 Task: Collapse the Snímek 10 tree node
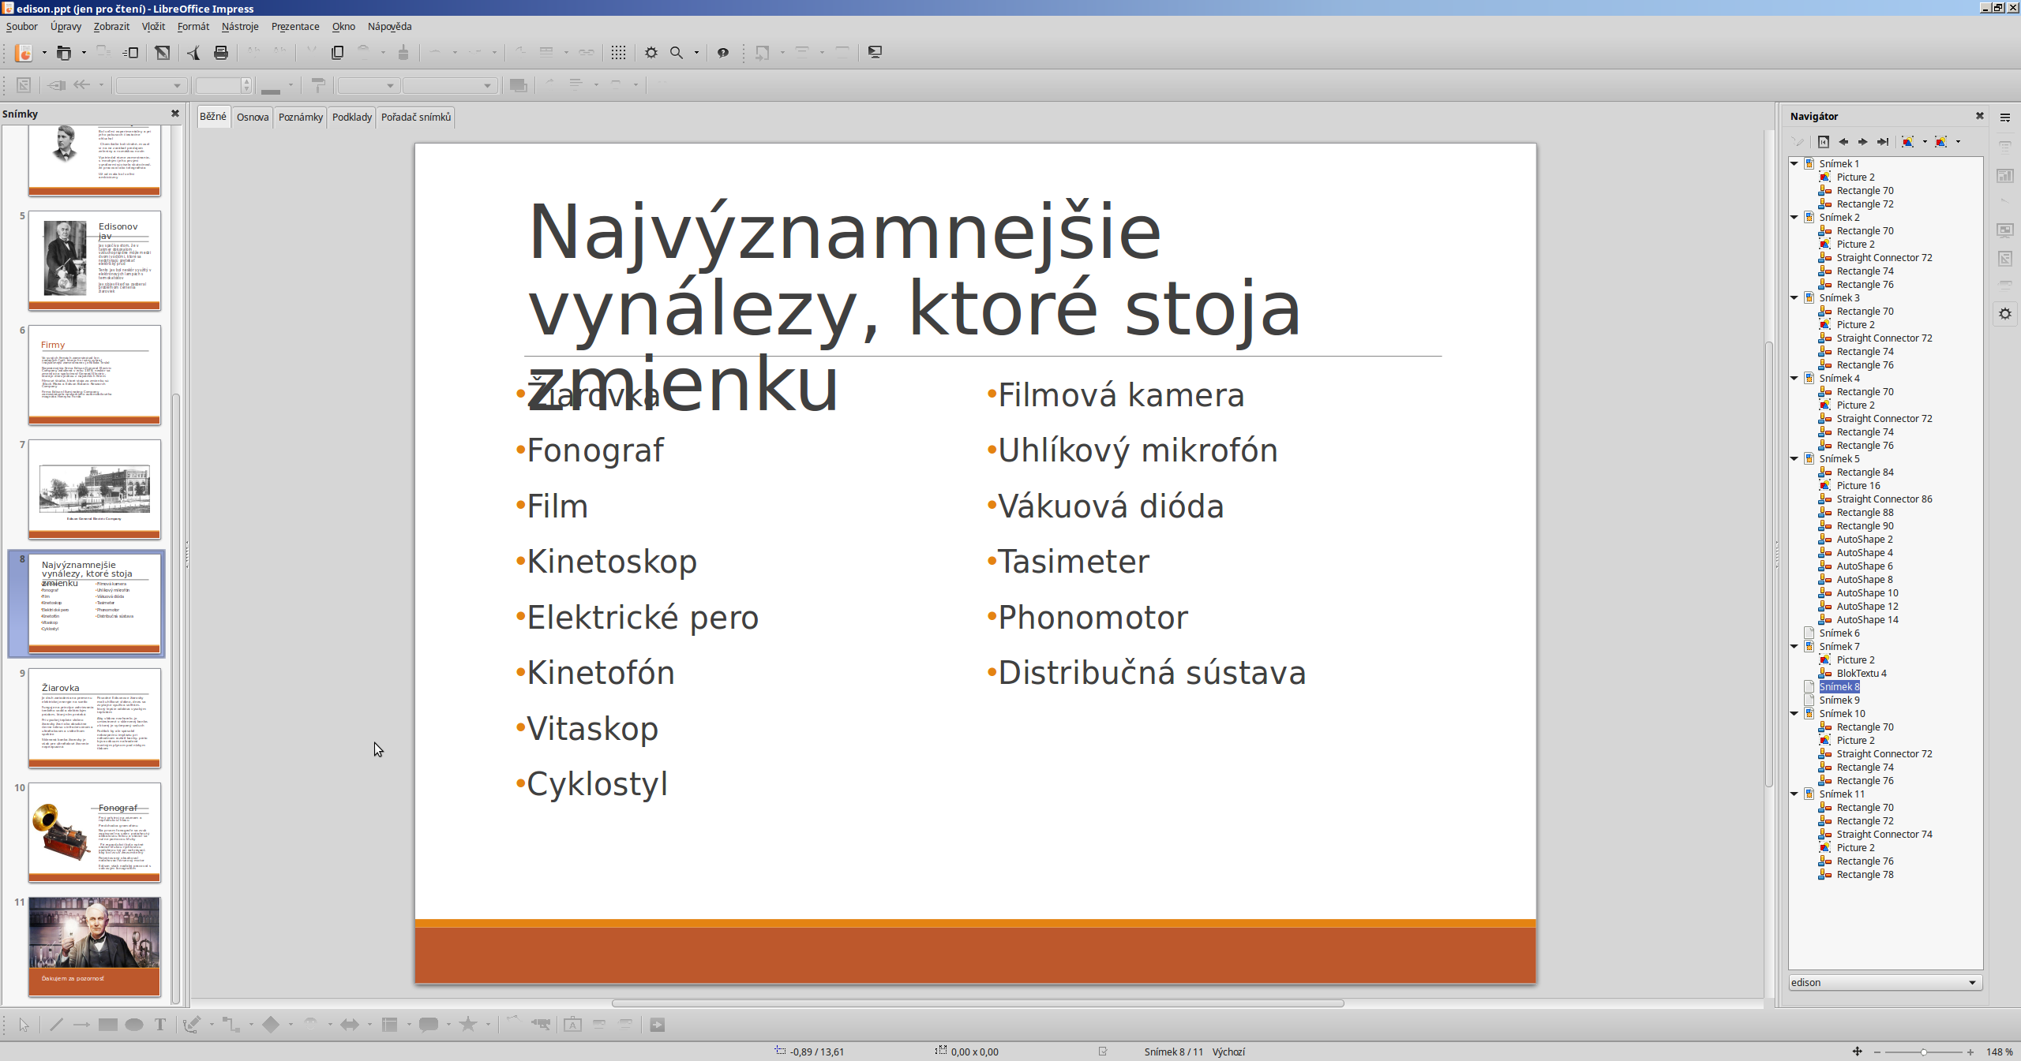[x=1794, y=713]
